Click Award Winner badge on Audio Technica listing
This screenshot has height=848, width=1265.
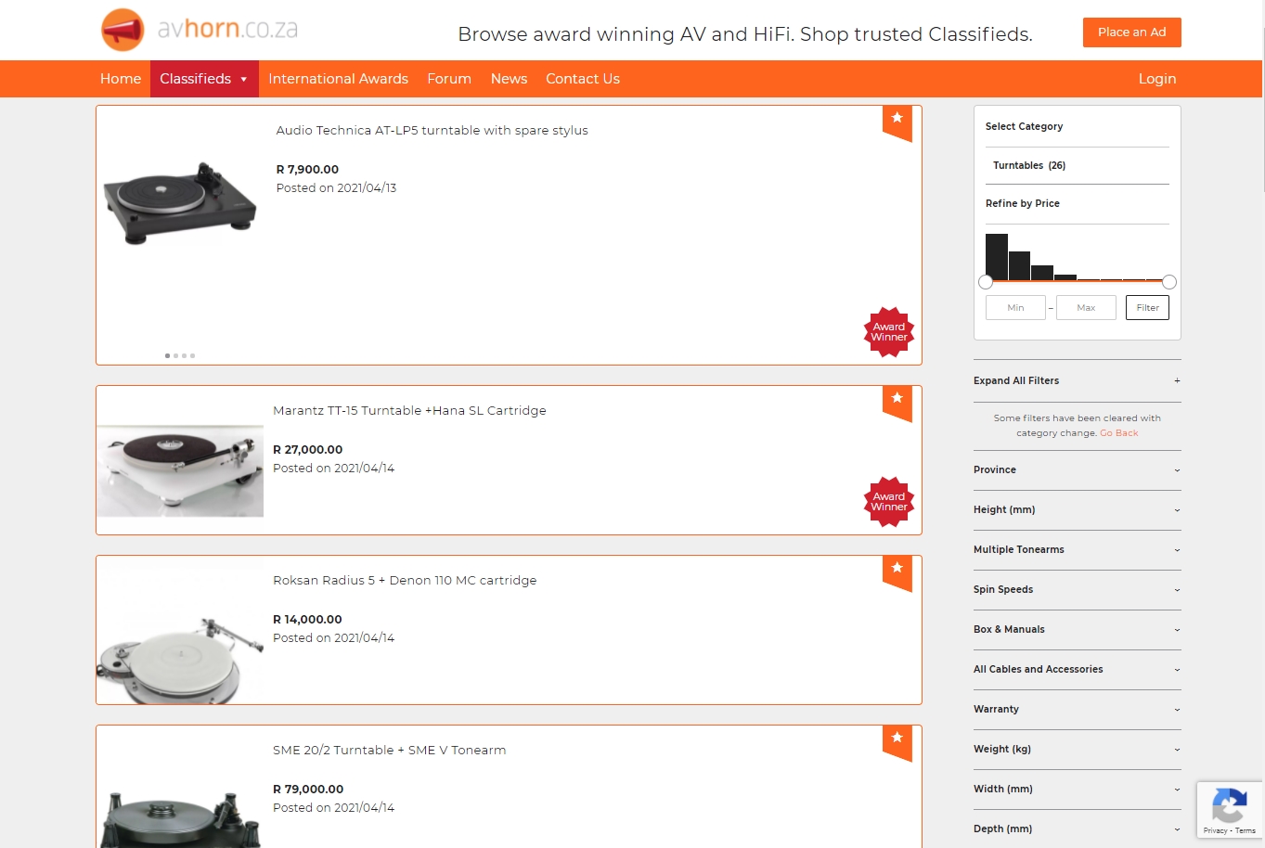889,332
